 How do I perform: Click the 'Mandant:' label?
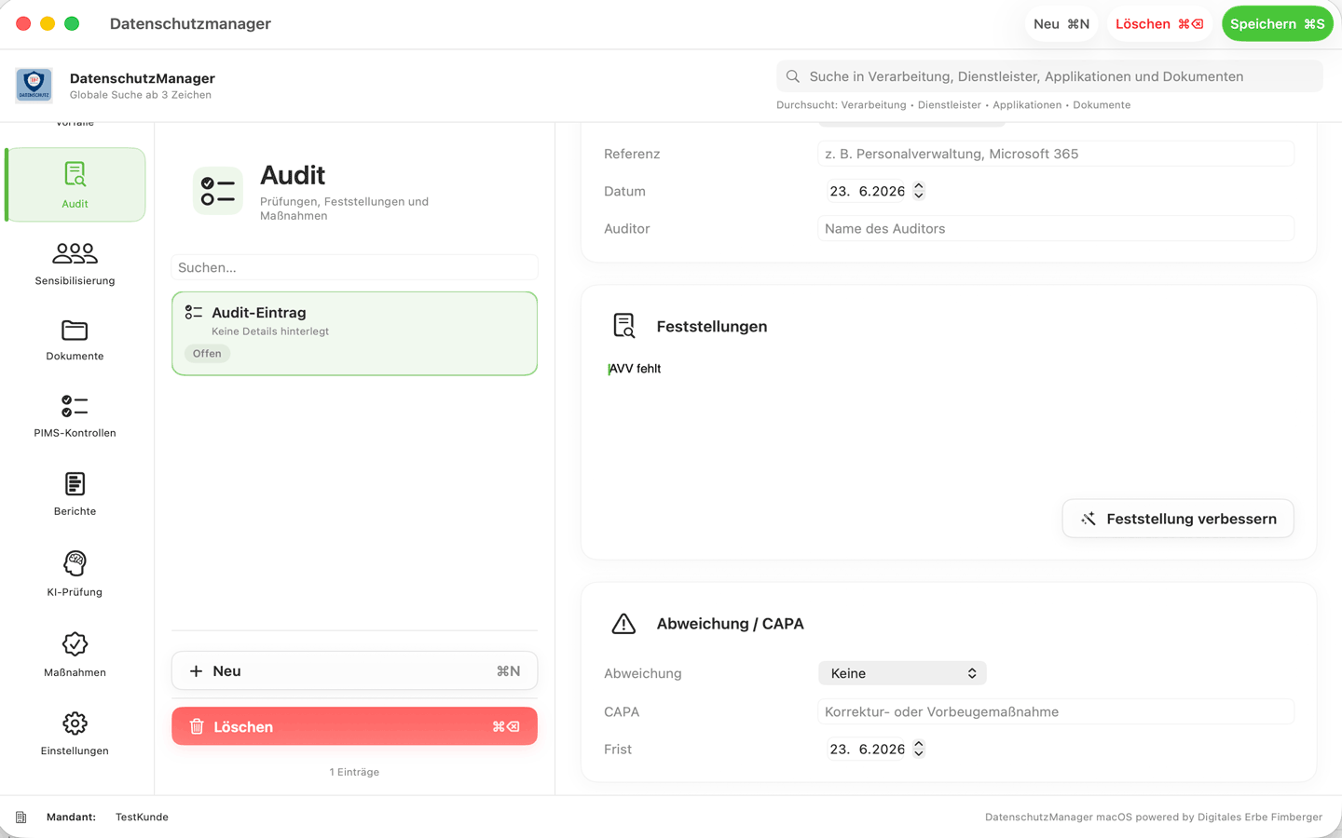tap(71, 818)
